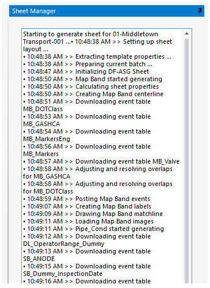The width and height of the screenshot is (210, 288).
Task: Click the 'Drawing Map Band matchline' entry
Action: [93, 214]
